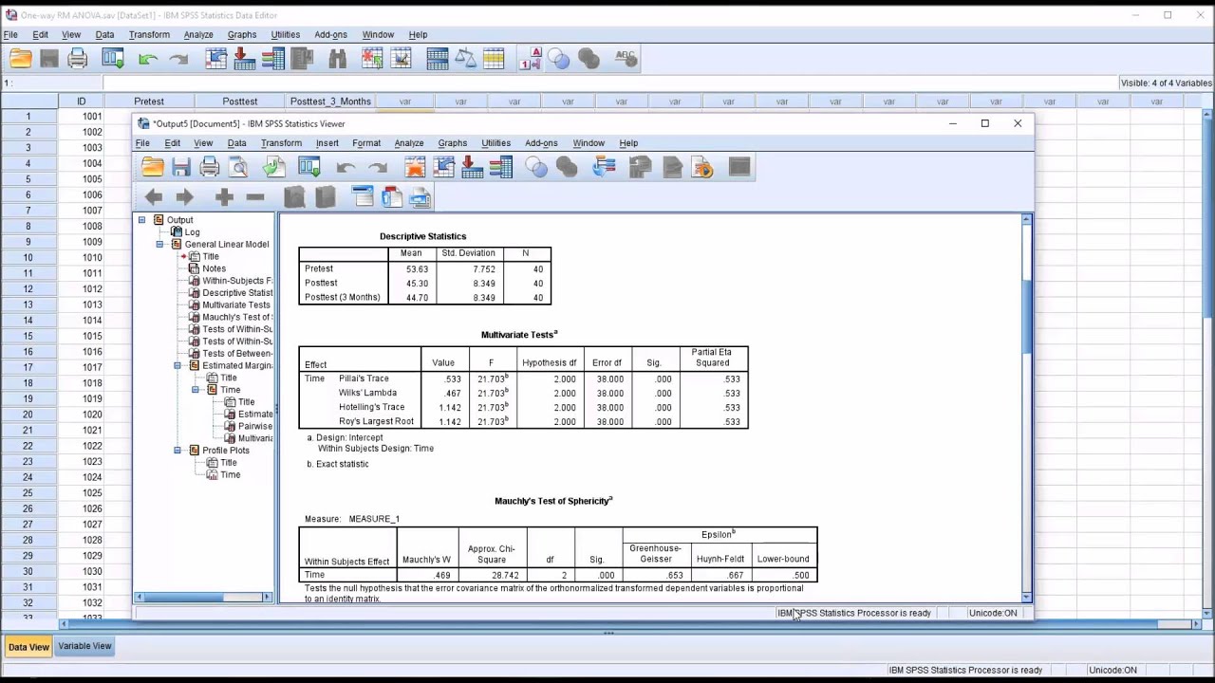This screenshot has height=683, width=1215.
Task: Select Notes item in outline
Action: [214, 268]
